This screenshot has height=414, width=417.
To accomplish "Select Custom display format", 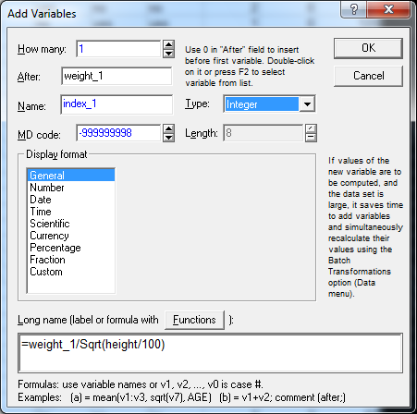I will [71, 272].
